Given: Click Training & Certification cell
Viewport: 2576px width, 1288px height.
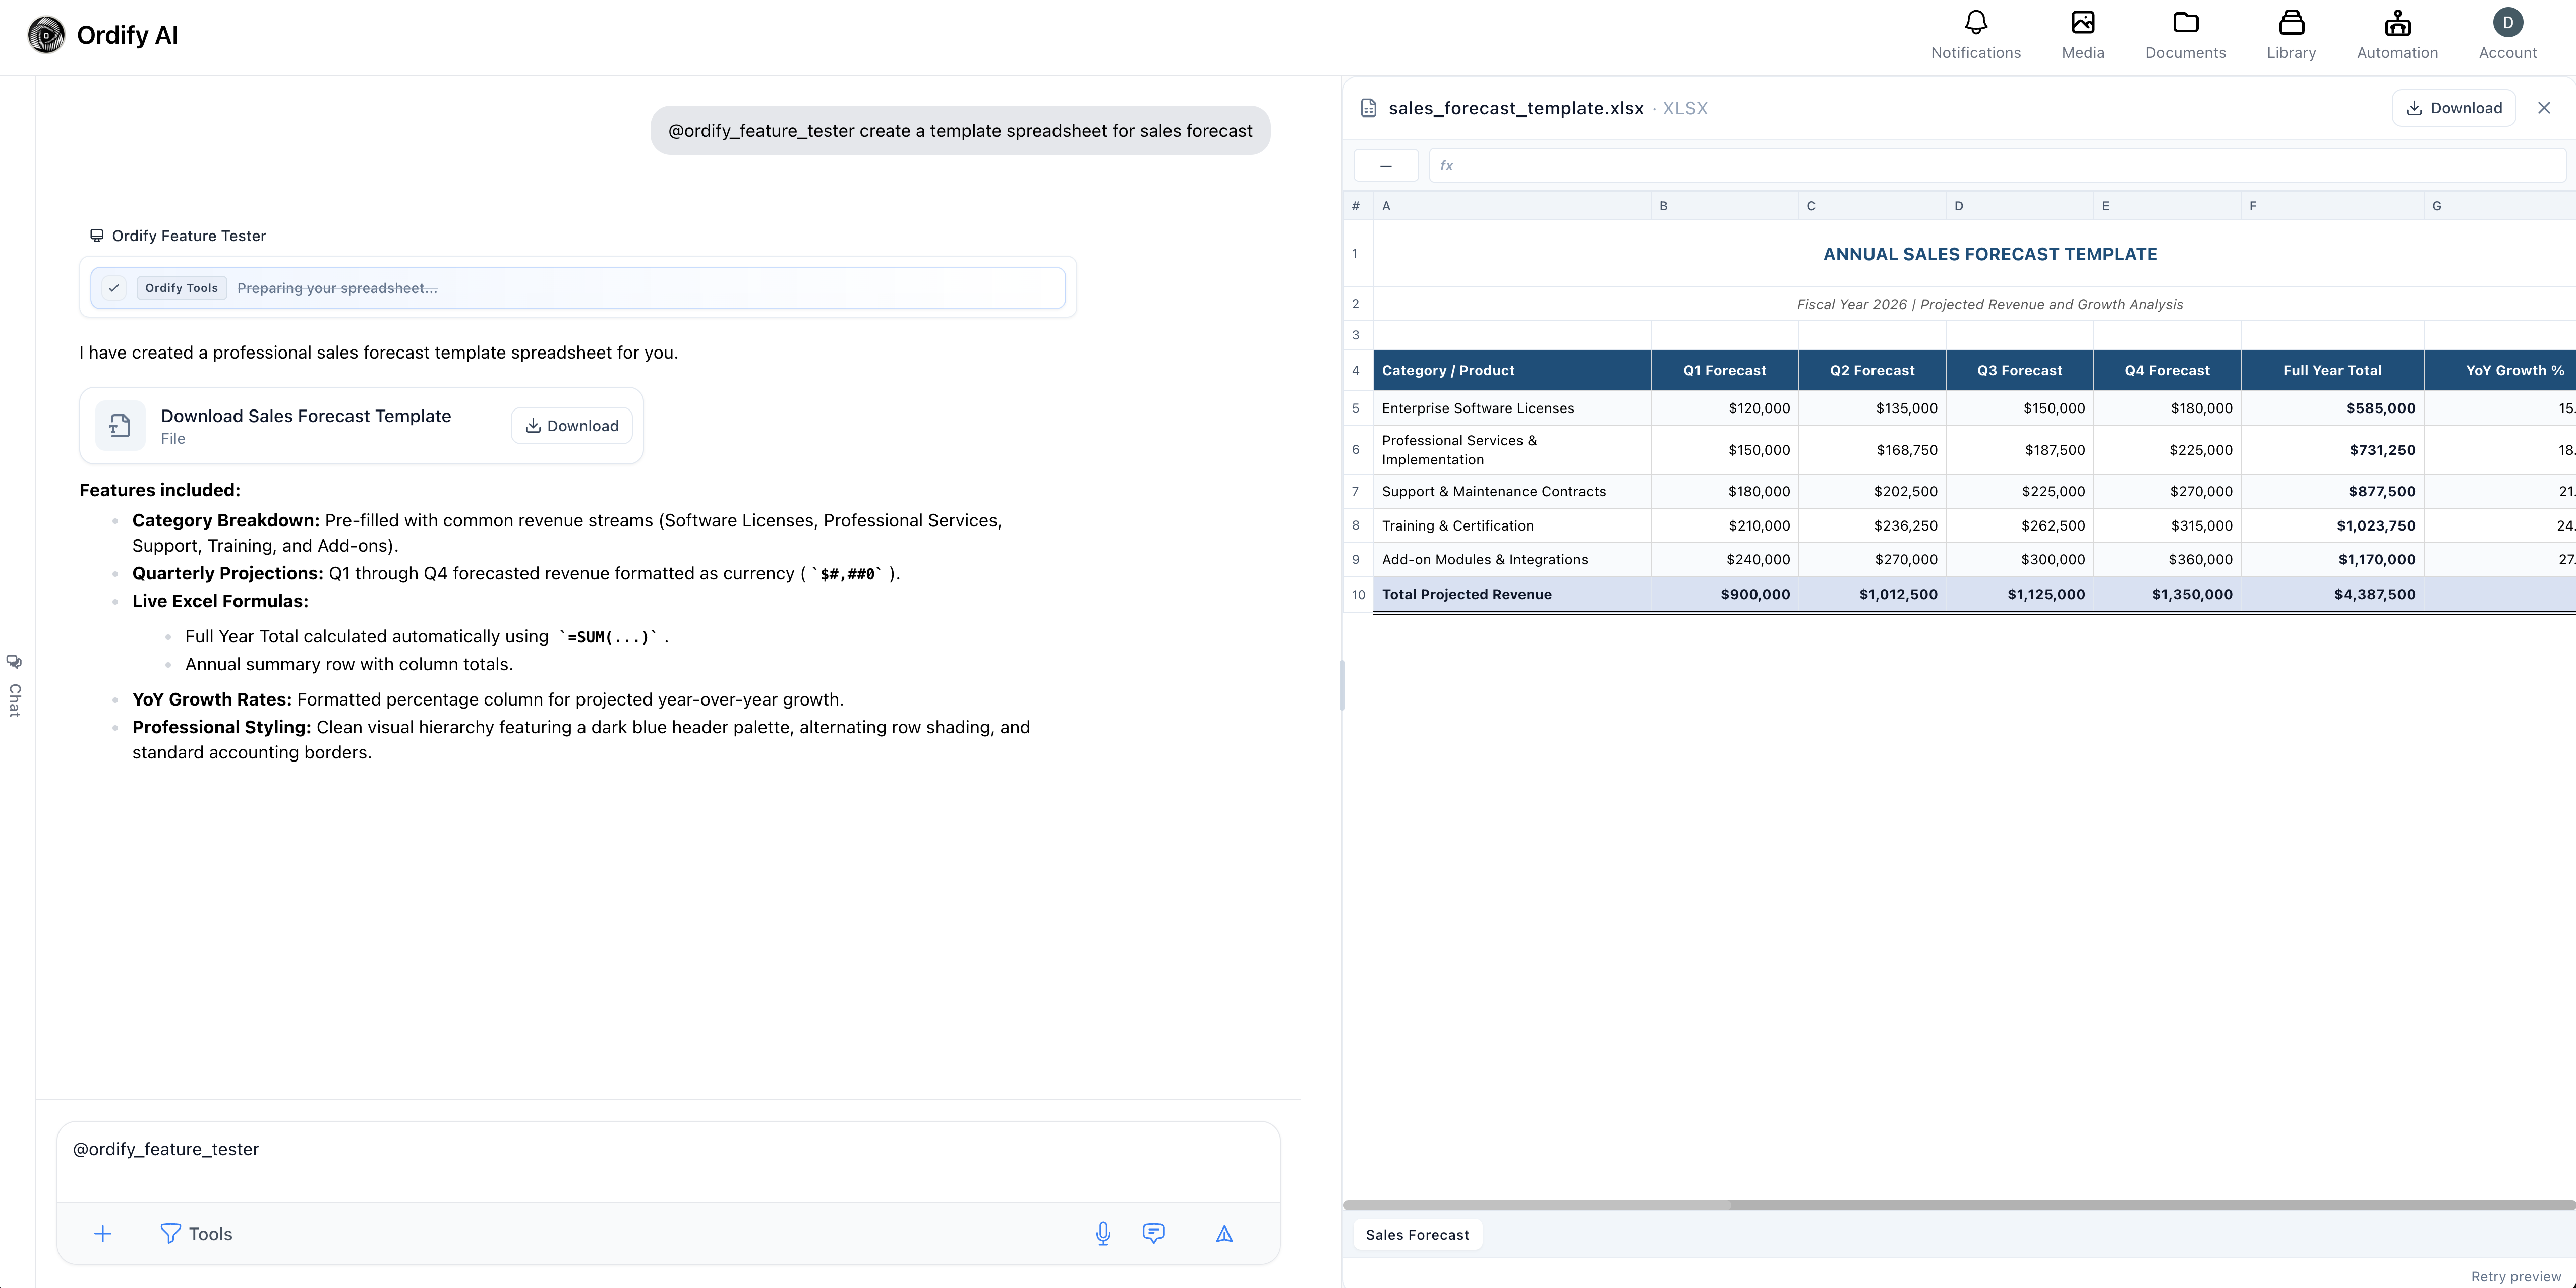Looking at the screenshot, I should [x=1512, y=526].
